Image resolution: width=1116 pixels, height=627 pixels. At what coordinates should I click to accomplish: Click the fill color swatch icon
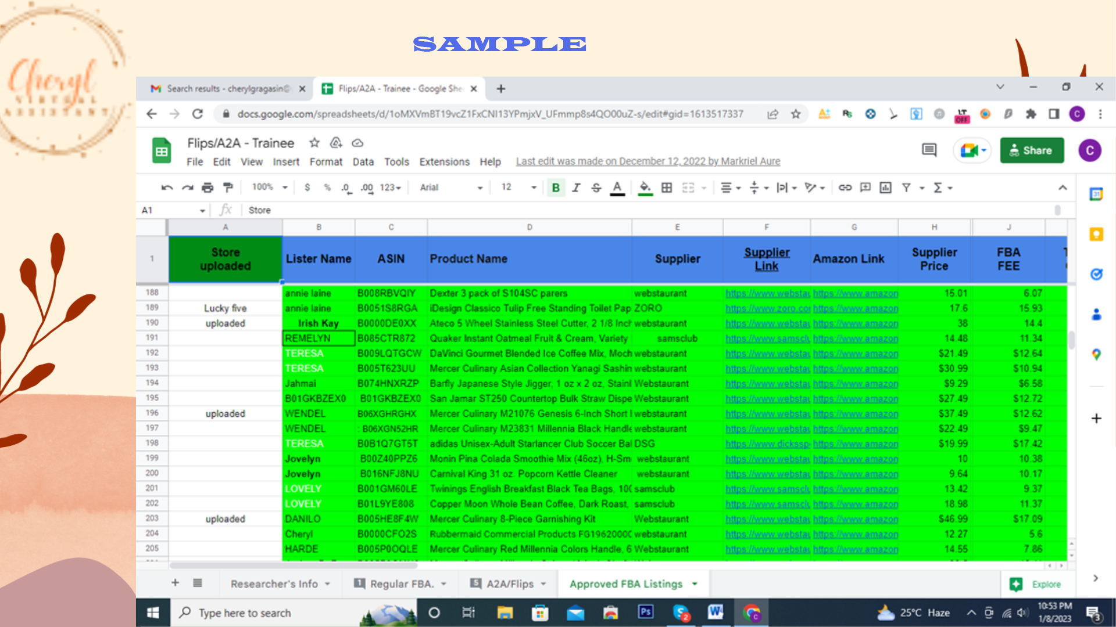(x=645, y=188)
